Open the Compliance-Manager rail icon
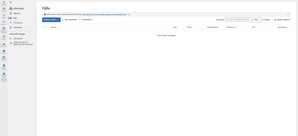This screenshot has width=298, height=136. click(x=4, y=51)
